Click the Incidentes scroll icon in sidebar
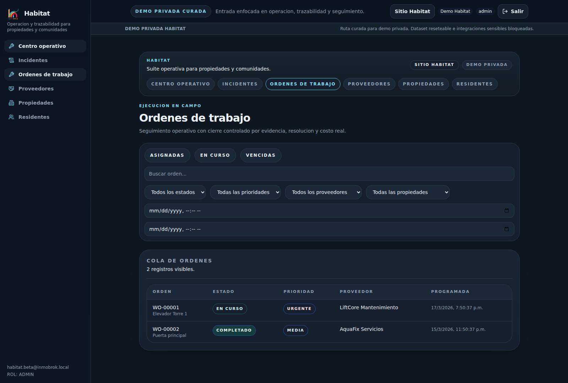The width and height of the screenshot is (568, 383). [x=12, y=60]
